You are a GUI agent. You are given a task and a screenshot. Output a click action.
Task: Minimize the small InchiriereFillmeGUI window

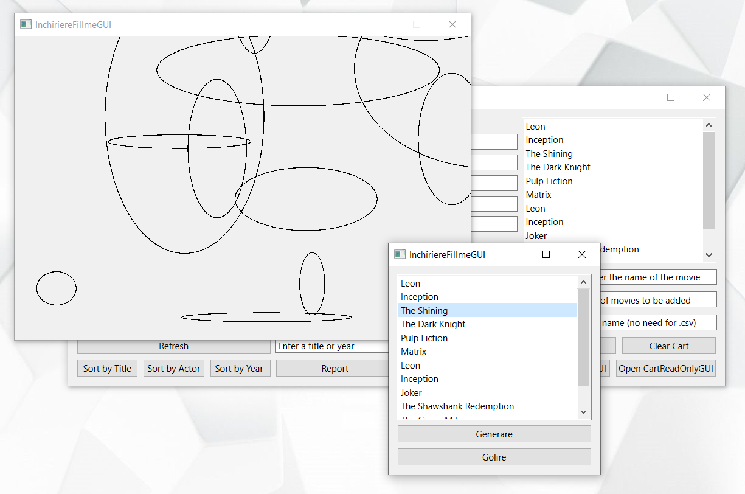pyautogui.click(x=511, y=254)
